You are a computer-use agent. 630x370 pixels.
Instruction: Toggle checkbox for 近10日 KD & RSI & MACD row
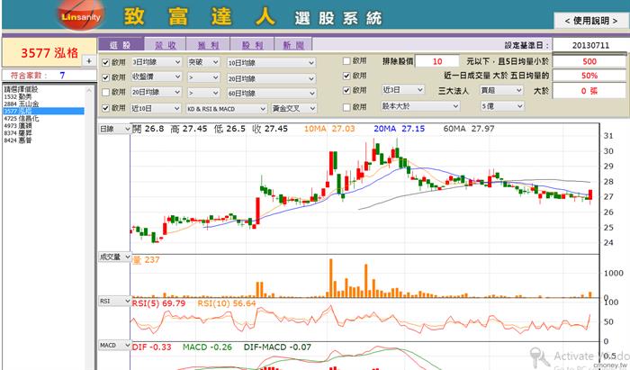click(105, 108)
